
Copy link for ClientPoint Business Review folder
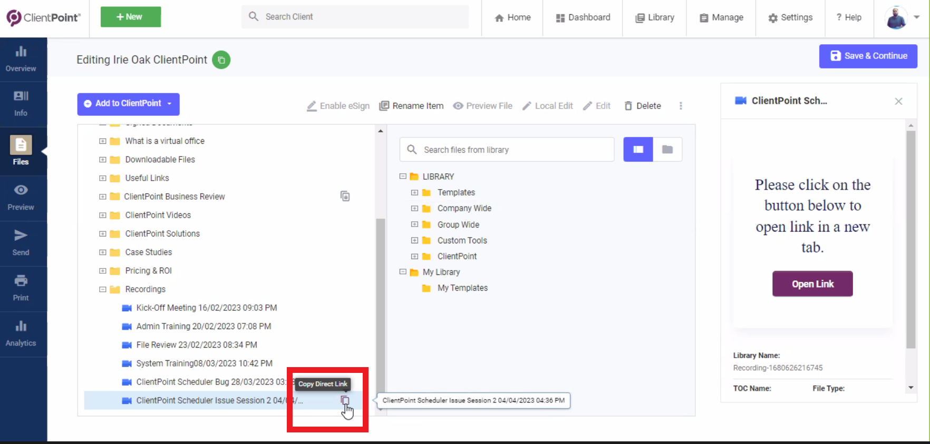(345, 196)
